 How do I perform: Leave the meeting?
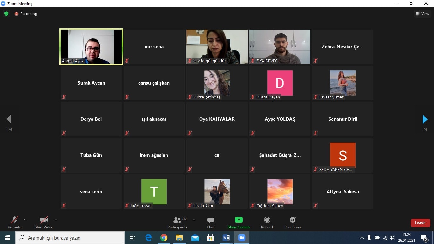(x=420, y=223)
